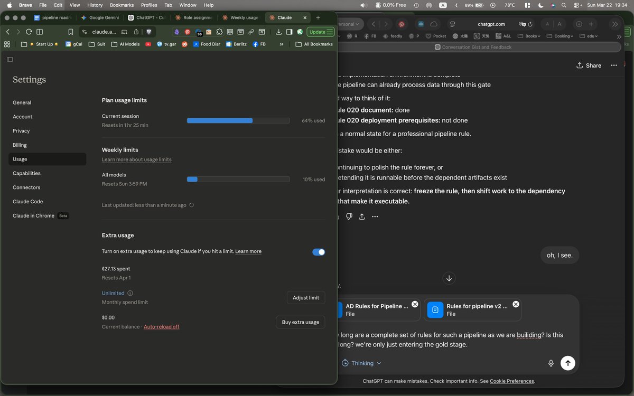Click the scroll to bottom arrow in ChatGPT
The image size is (634, 396).
[x=449, y=278]
